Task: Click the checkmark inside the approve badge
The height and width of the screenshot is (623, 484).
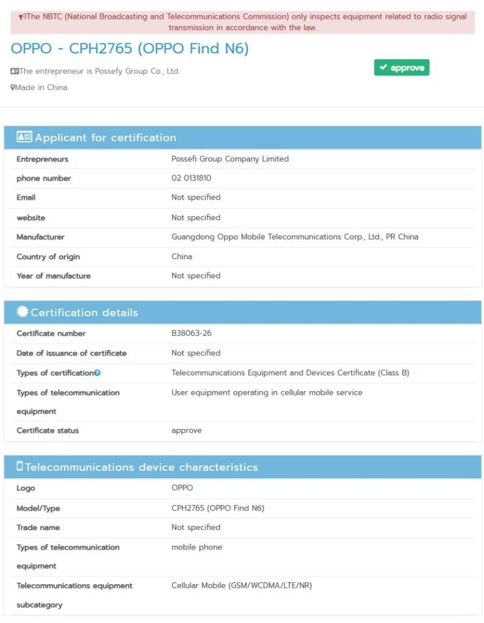Action: click(x=384, y=68)
